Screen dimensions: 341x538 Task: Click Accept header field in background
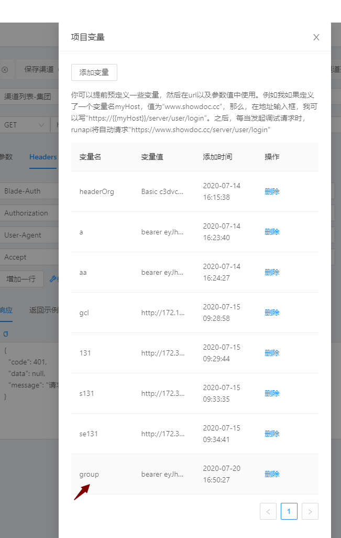[29, 257]
